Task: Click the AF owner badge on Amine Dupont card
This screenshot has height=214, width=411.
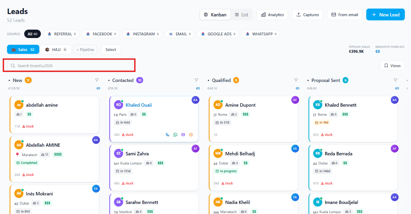Action: 295,100
